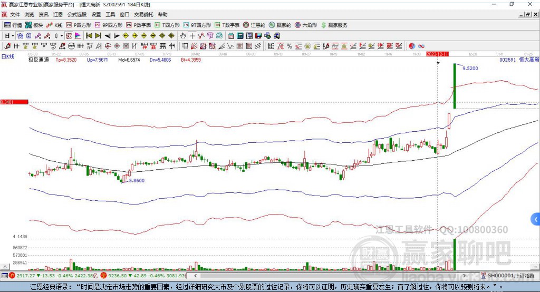Expand the 日 period dropdown arrow
Viewport: 540px width, 292px height.
coord(13,36)
